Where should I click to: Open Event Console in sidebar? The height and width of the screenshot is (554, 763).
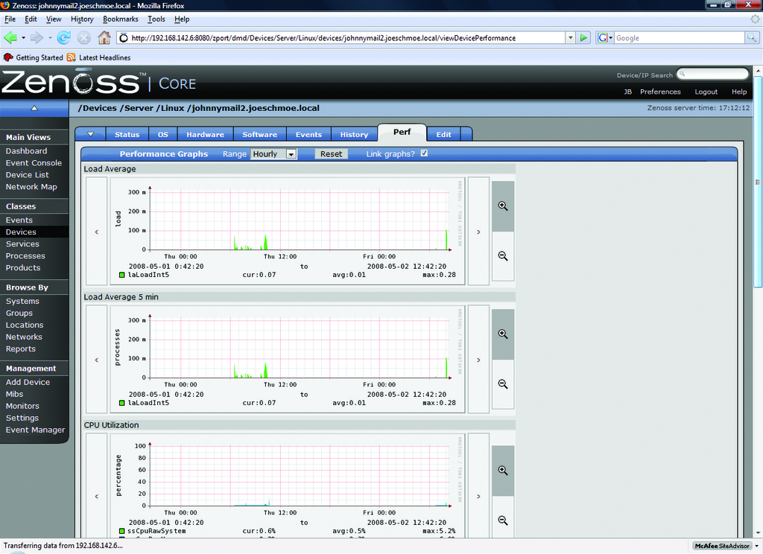tap(34, 163)
